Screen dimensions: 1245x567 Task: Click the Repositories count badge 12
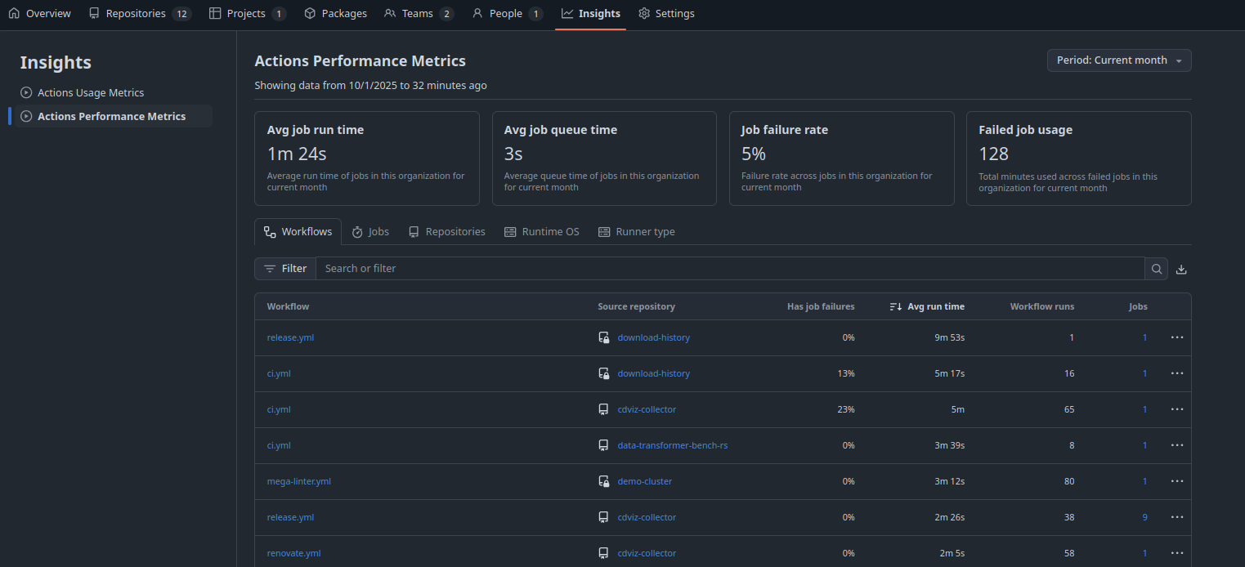(x=181, y=14)
